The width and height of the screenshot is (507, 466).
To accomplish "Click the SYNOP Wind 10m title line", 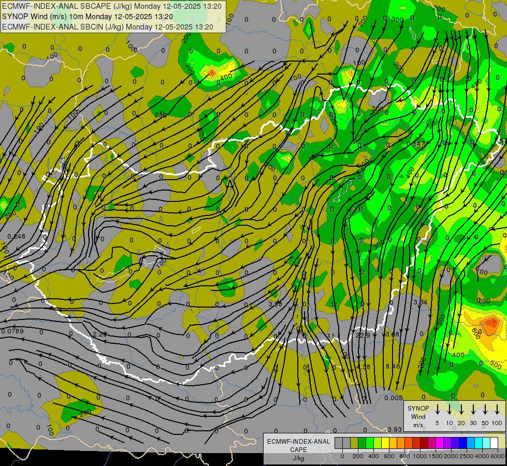I will coord(88,17).
